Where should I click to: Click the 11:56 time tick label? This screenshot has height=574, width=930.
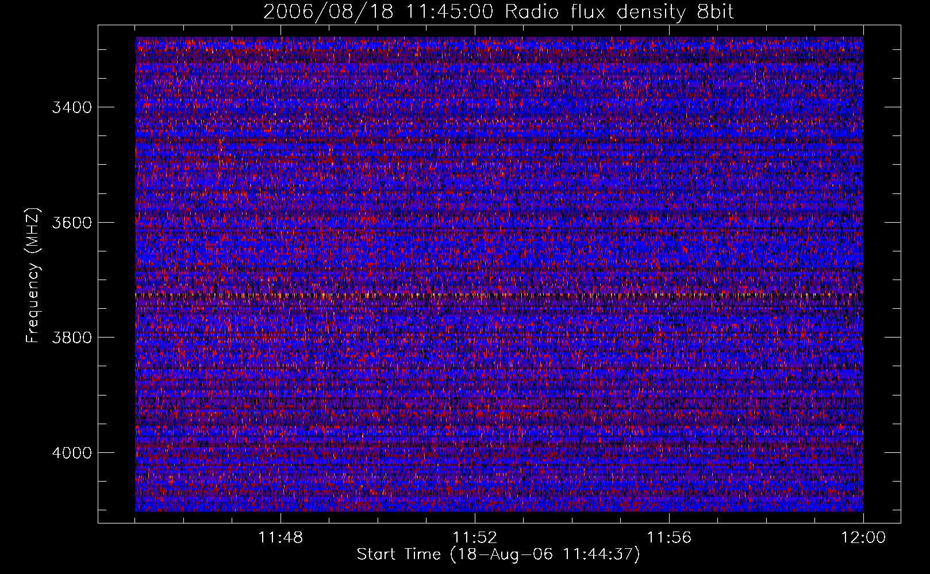(x=669, y=538)
